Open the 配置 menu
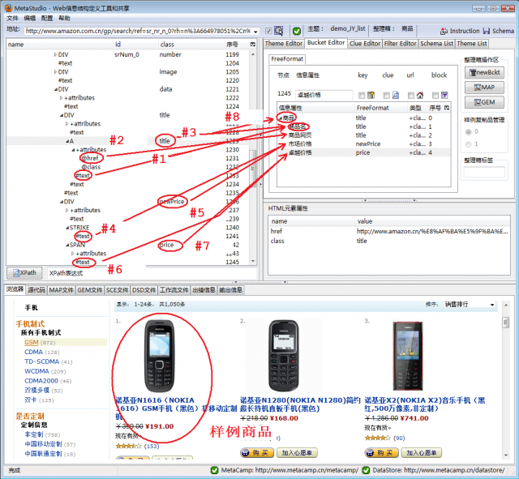This screenshot has height=479, width=519. click(x=47, y=18)
